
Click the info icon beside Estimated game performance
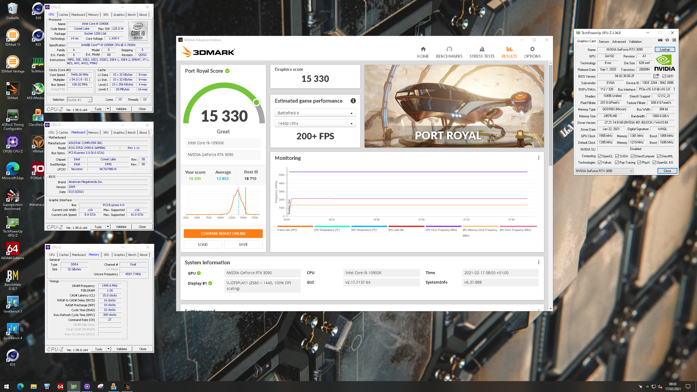click(353, 101)
